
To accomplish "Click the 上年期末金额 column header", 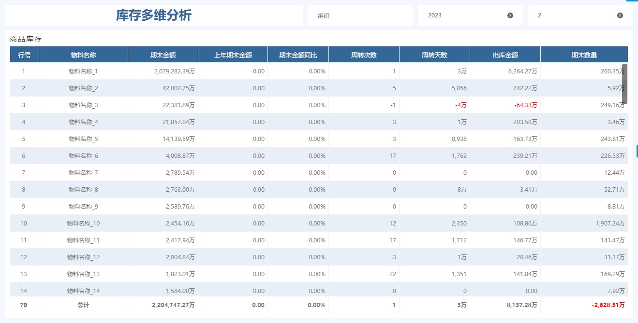I will 232,54.
